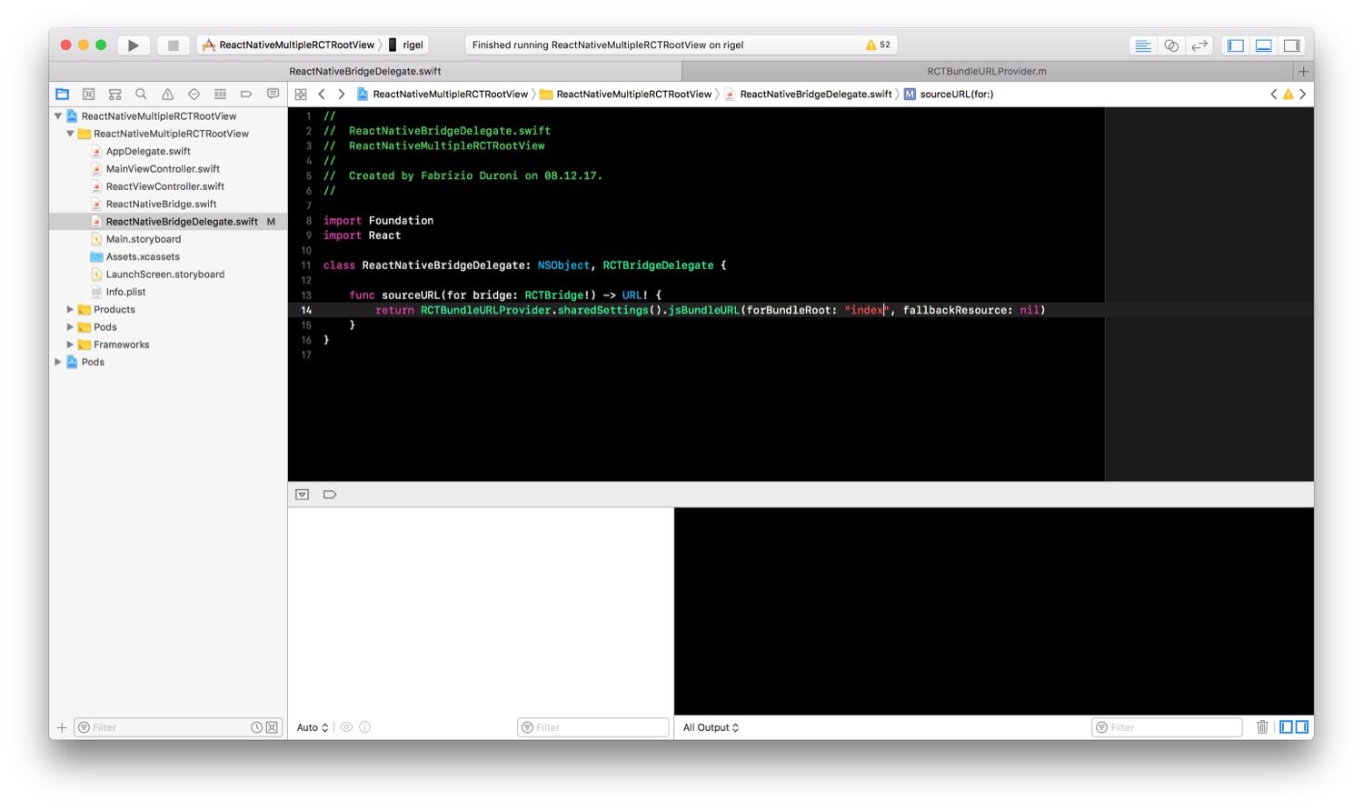Expand the Frameworks folder
Image resolution: width=1363 pixels, height=810 pixels.
(70, 345)
